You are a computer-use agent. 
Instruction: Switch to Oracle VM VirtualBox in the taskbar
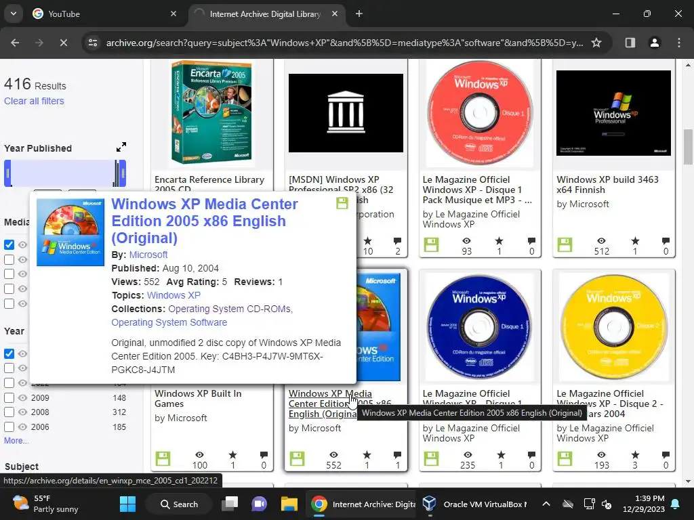click(x=475, y=504)
